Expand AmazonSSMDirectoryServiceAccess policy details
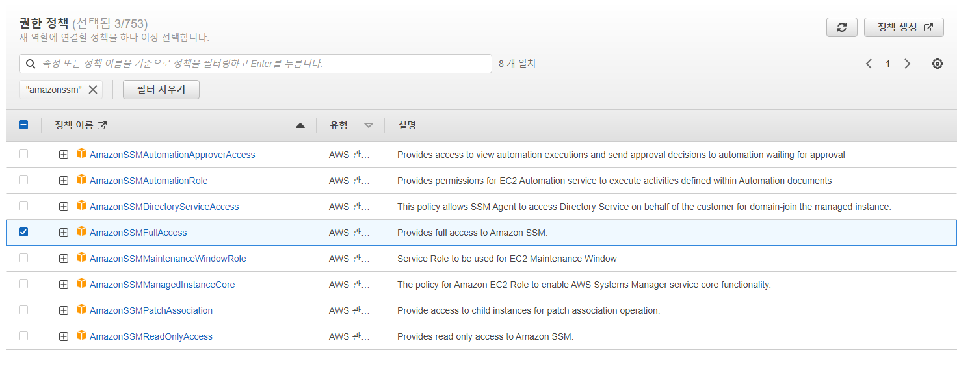 tap(64, 207)
